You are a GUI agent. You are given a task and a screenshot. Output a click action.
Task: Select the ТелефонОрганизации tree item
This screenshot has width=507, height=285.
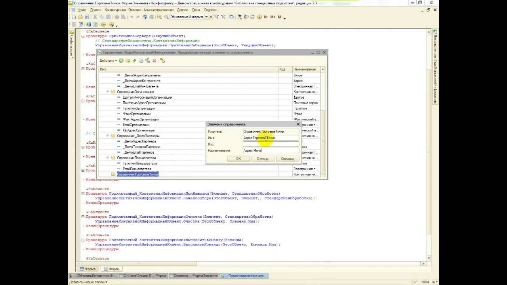(139, 108)
